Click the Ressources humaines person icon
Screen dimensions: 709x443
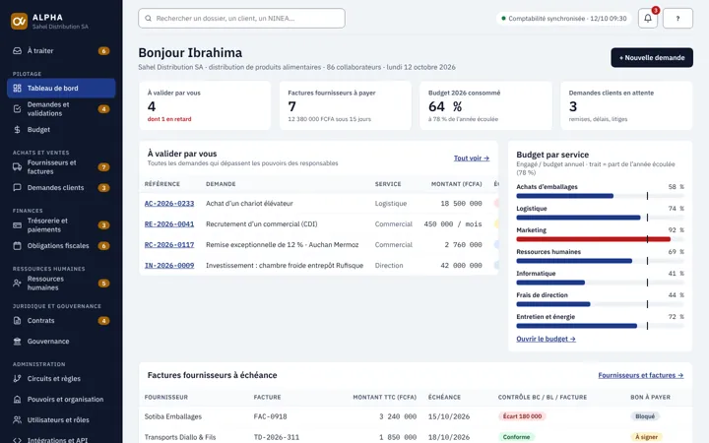(17, 284)
